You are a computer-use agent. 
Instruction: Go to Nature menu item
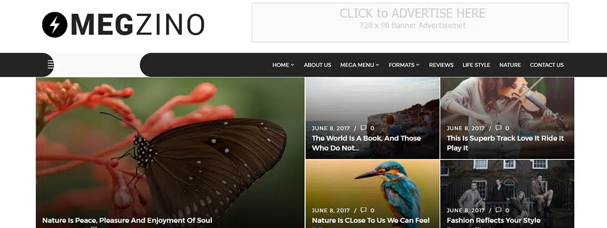510,65
